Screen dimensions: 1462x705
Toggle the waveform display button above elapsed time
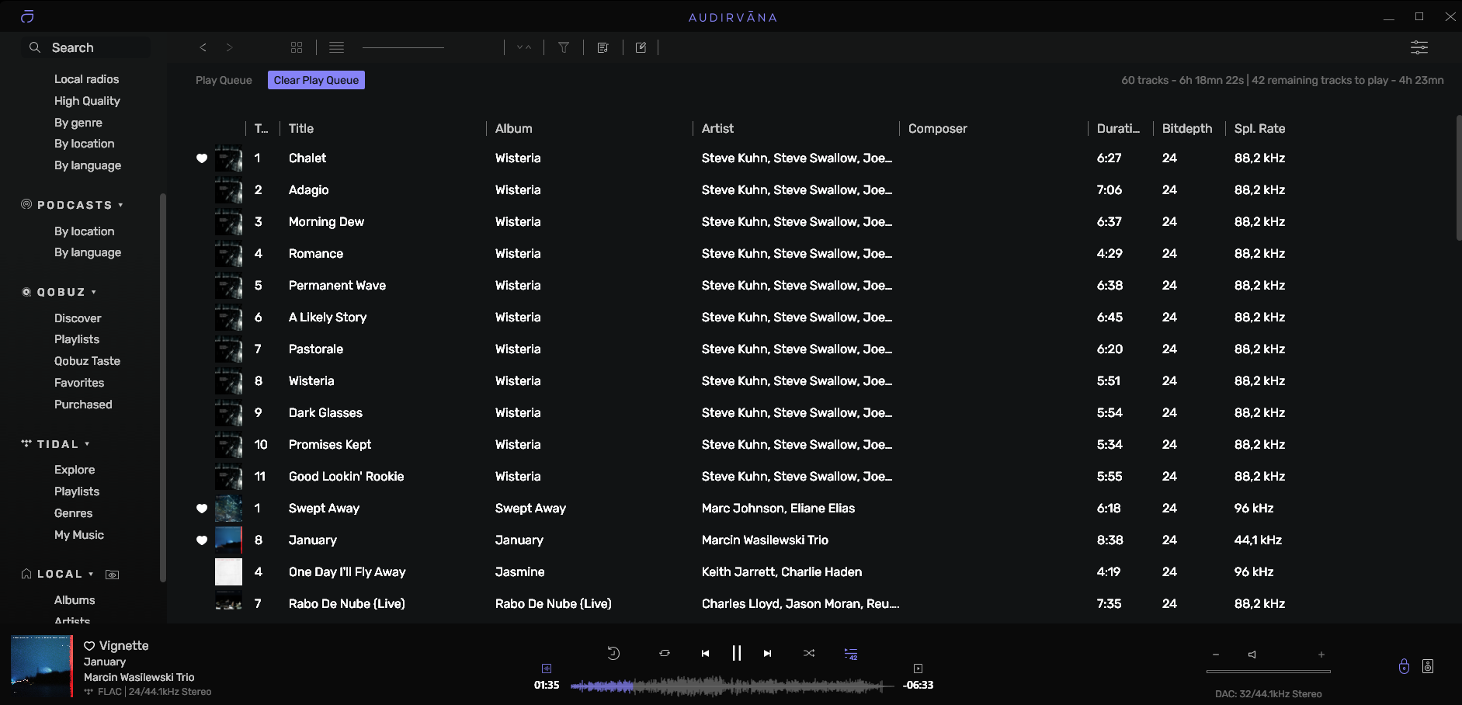pyautogui.click(x=547, y=669)
